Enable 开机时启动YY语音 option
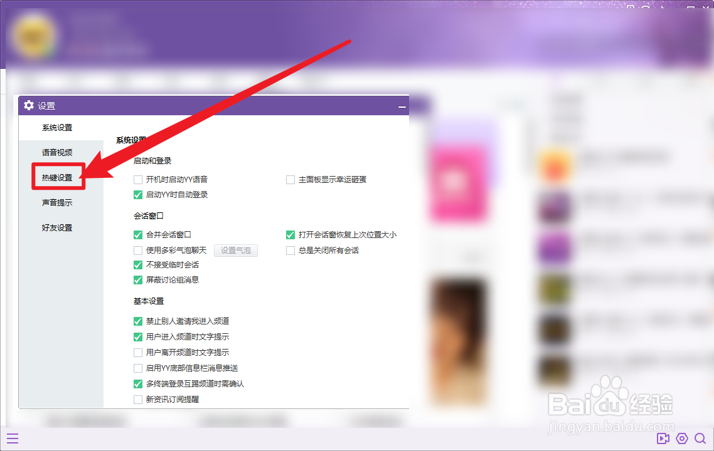Image resolution: width=714 pixels, height=451 pixels. [137, 179]
